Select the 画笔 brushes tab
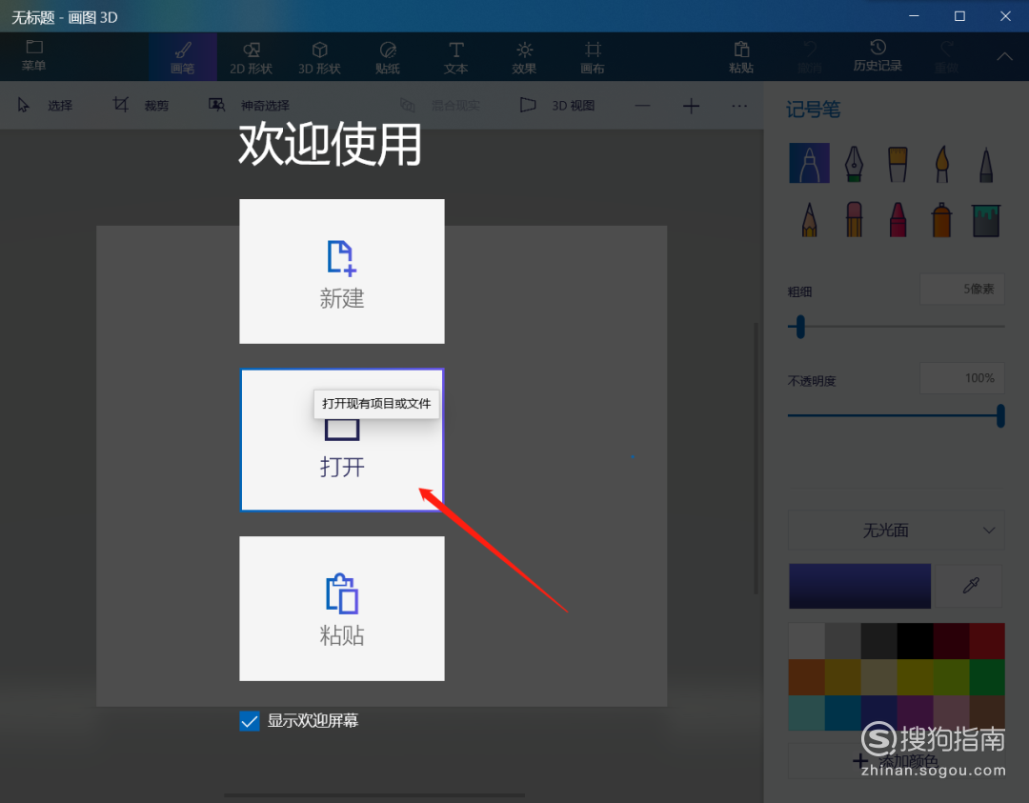 tap(183, 57)
